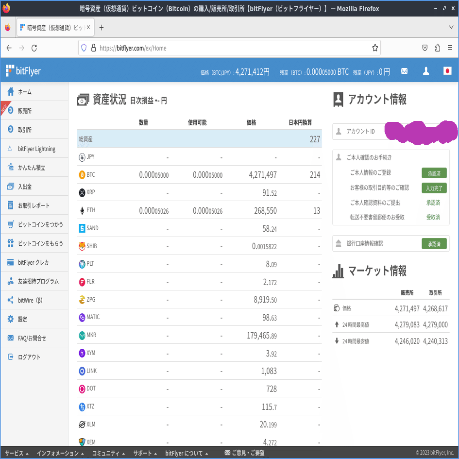Screen dimensions: 459x459
Task: Open the Firefox extensions icon
Action: point(437,48)
